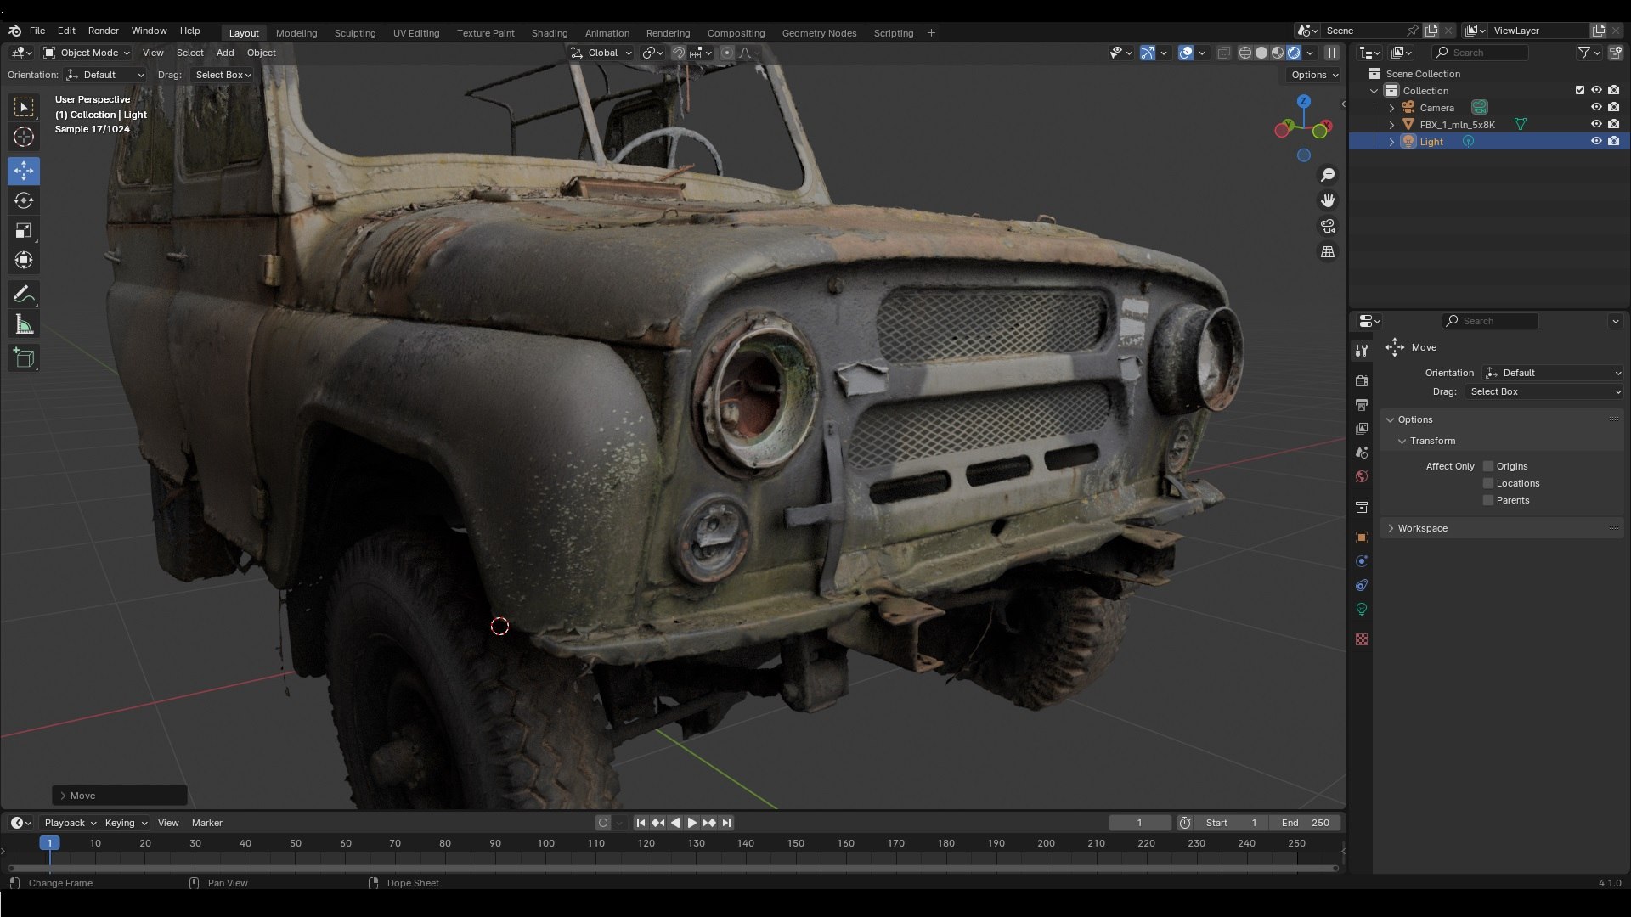
Task: Uncheck the Collection exclude checkbox
Action: click(1580, 90)
